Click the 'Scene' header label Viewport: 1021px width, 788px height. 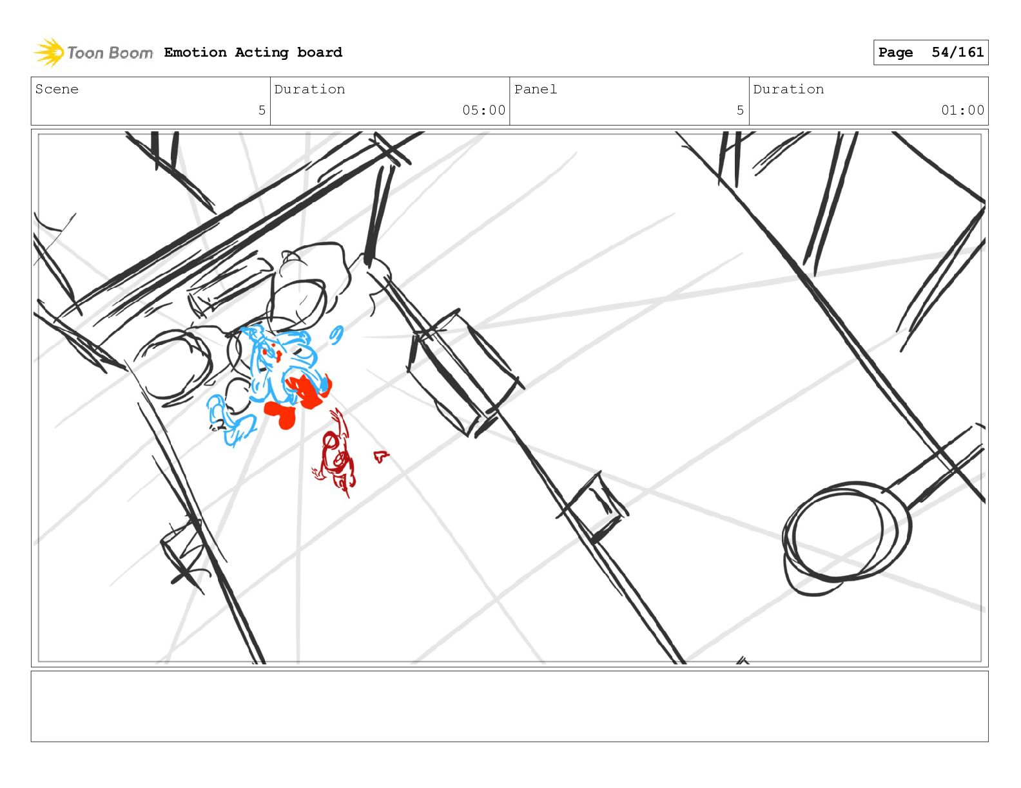tap(57, 89)
